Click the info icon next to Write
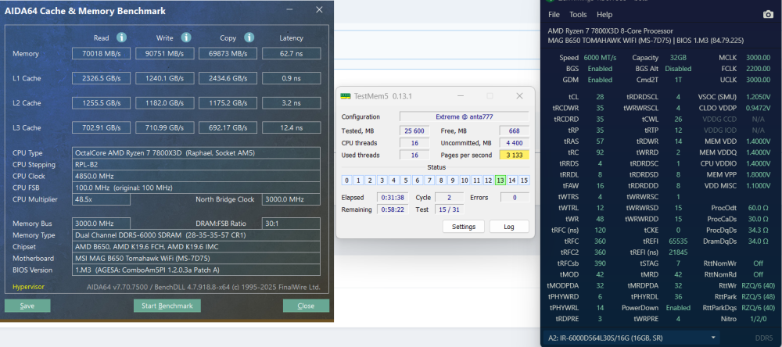Image resolution: width=782 pixels, height=347 pixels. coord(185,37)
